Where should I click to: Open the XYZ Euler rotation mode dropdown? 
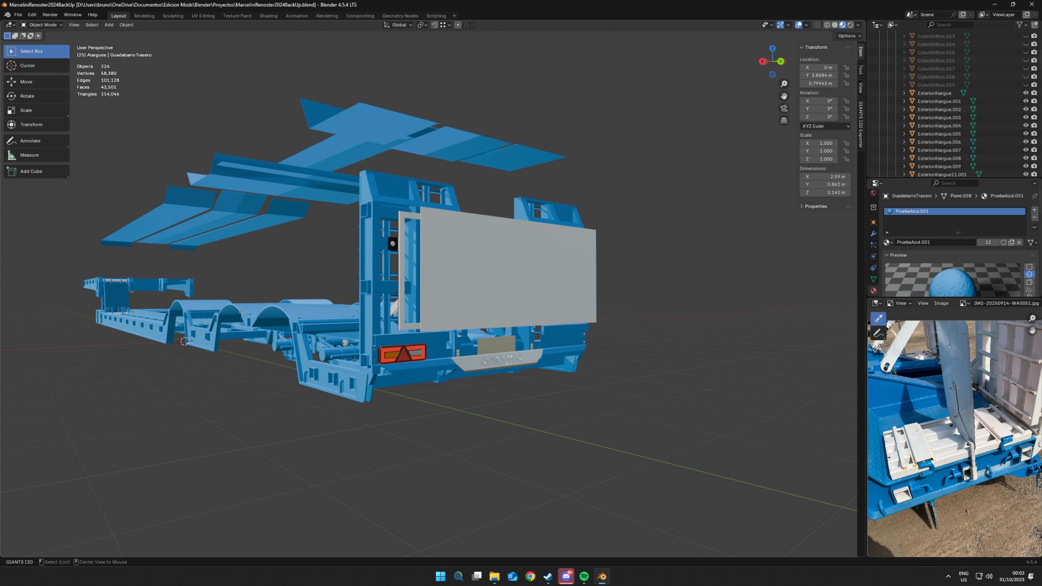click(825, 126)
